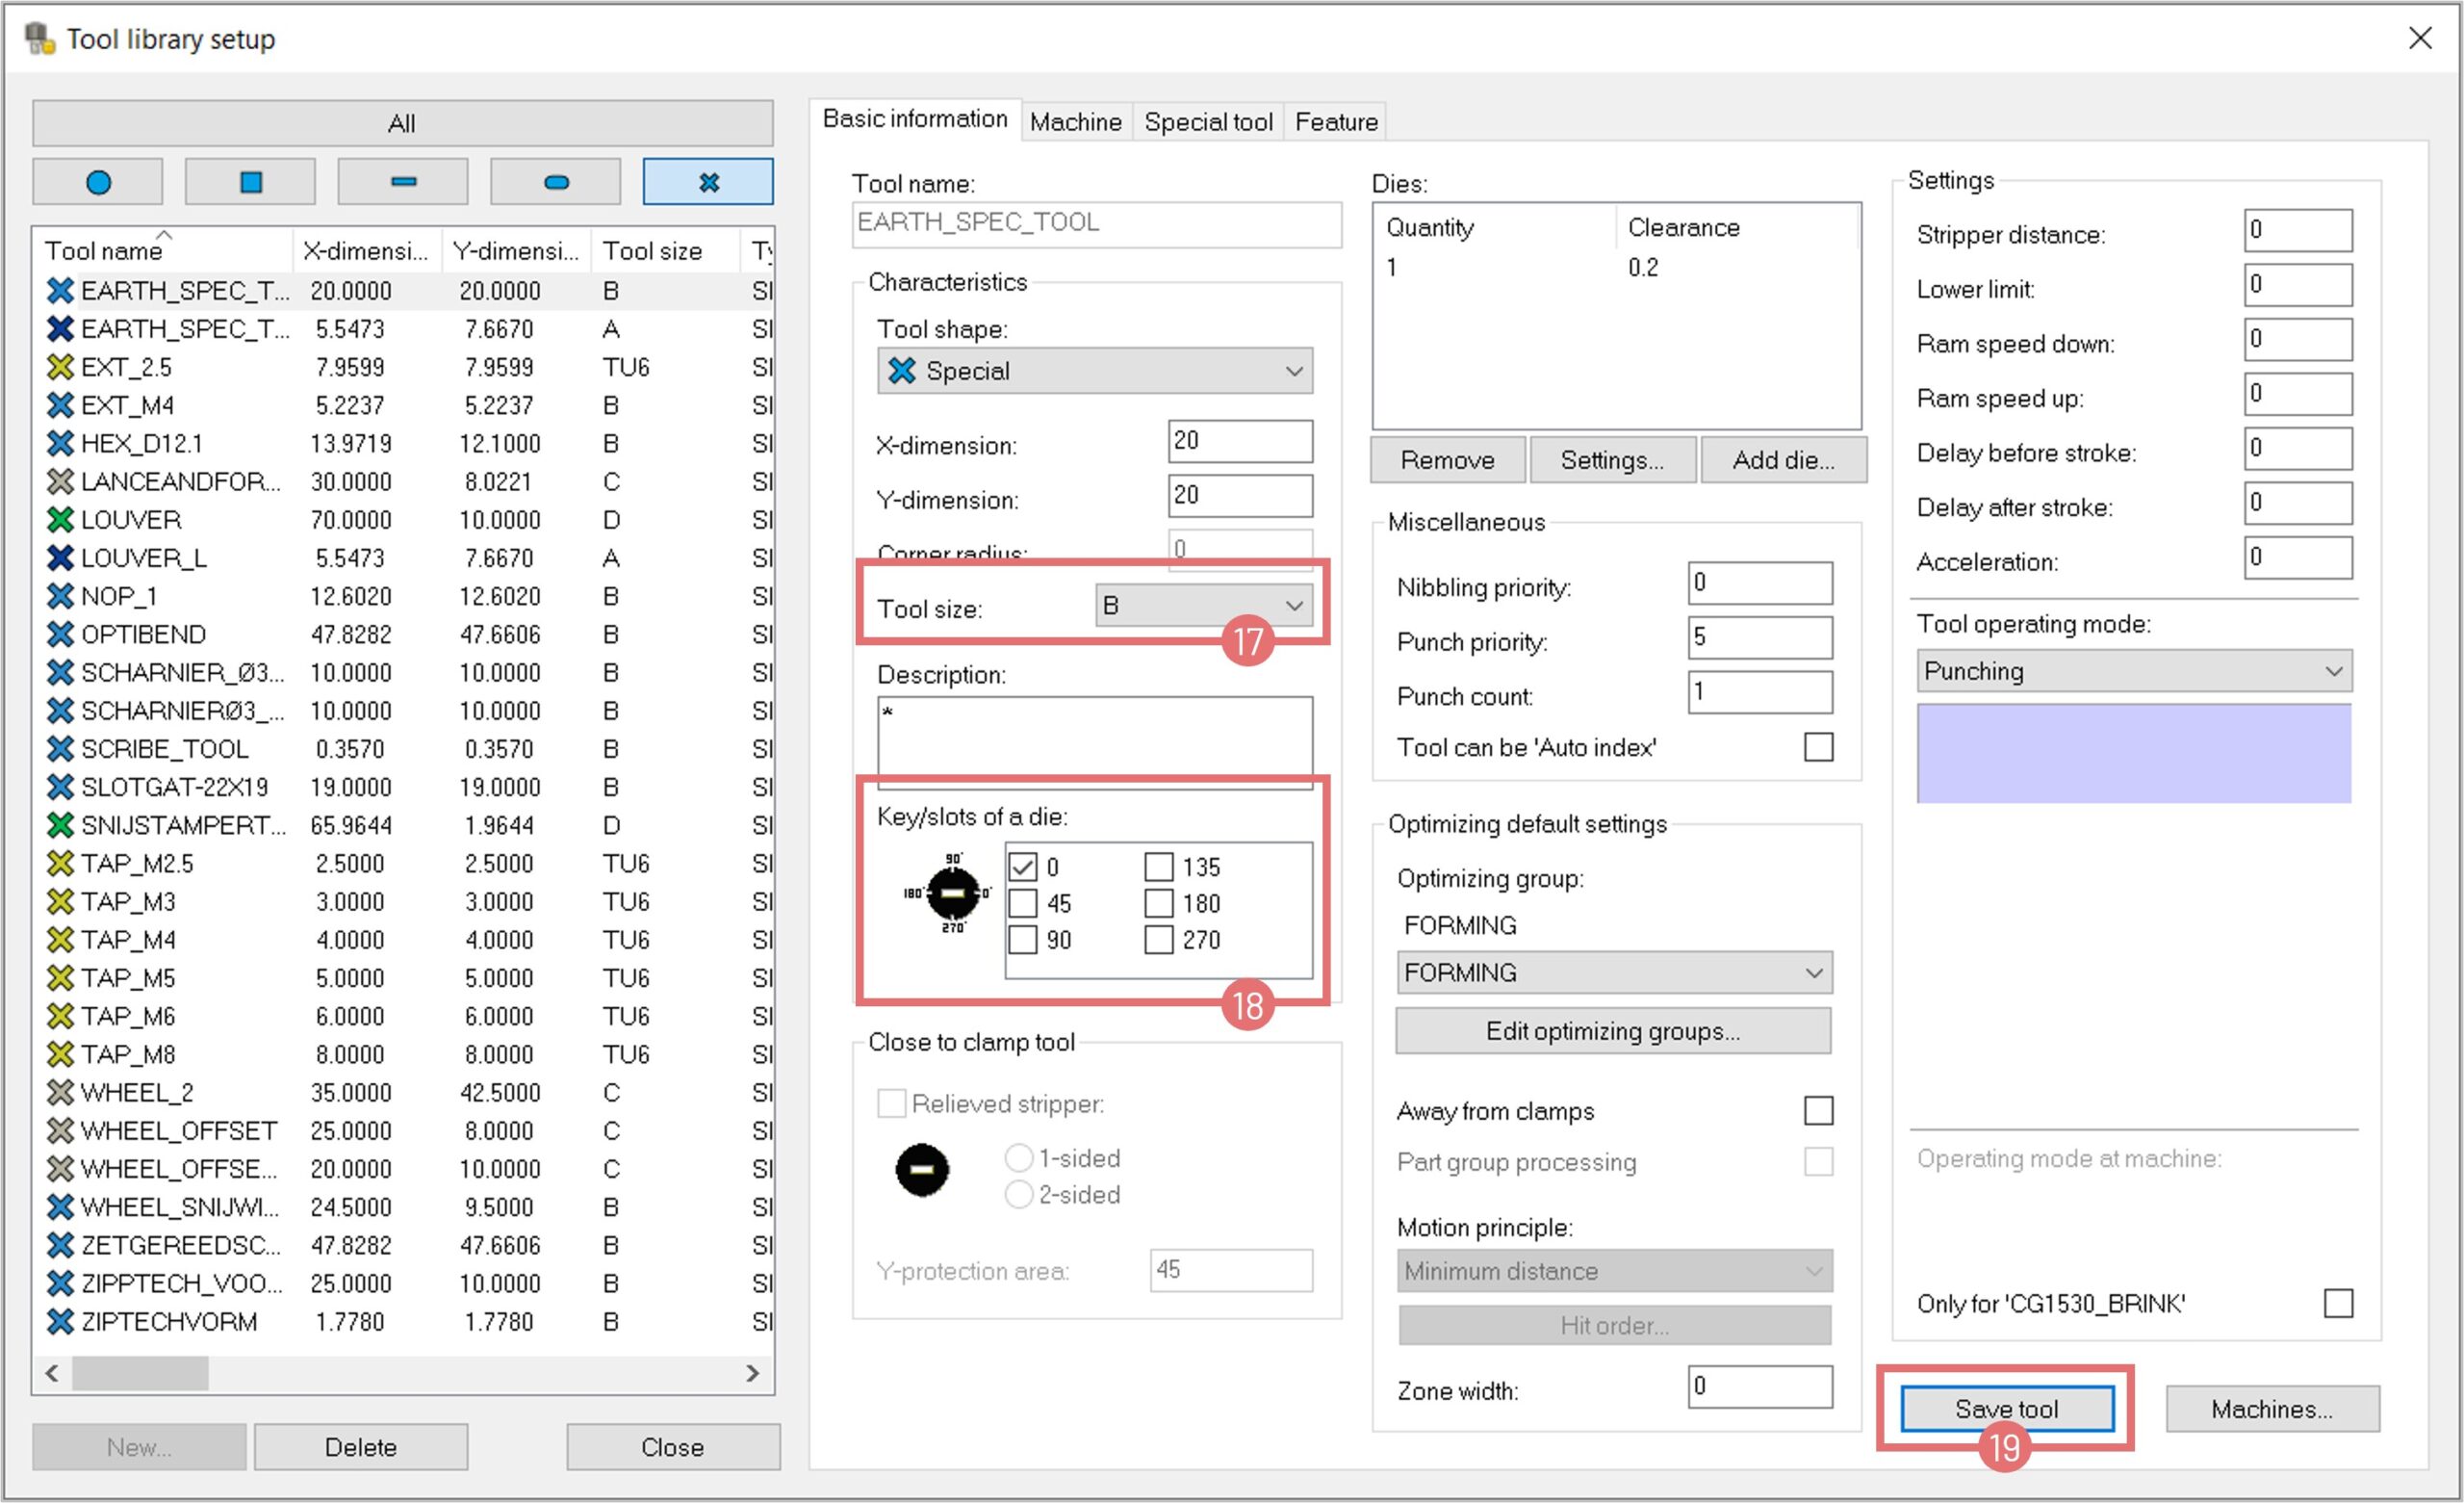Select the LOUVER tool icon in list
Image resolution: width=2464 pixels, height=1503 pixels.
(60, 519)
